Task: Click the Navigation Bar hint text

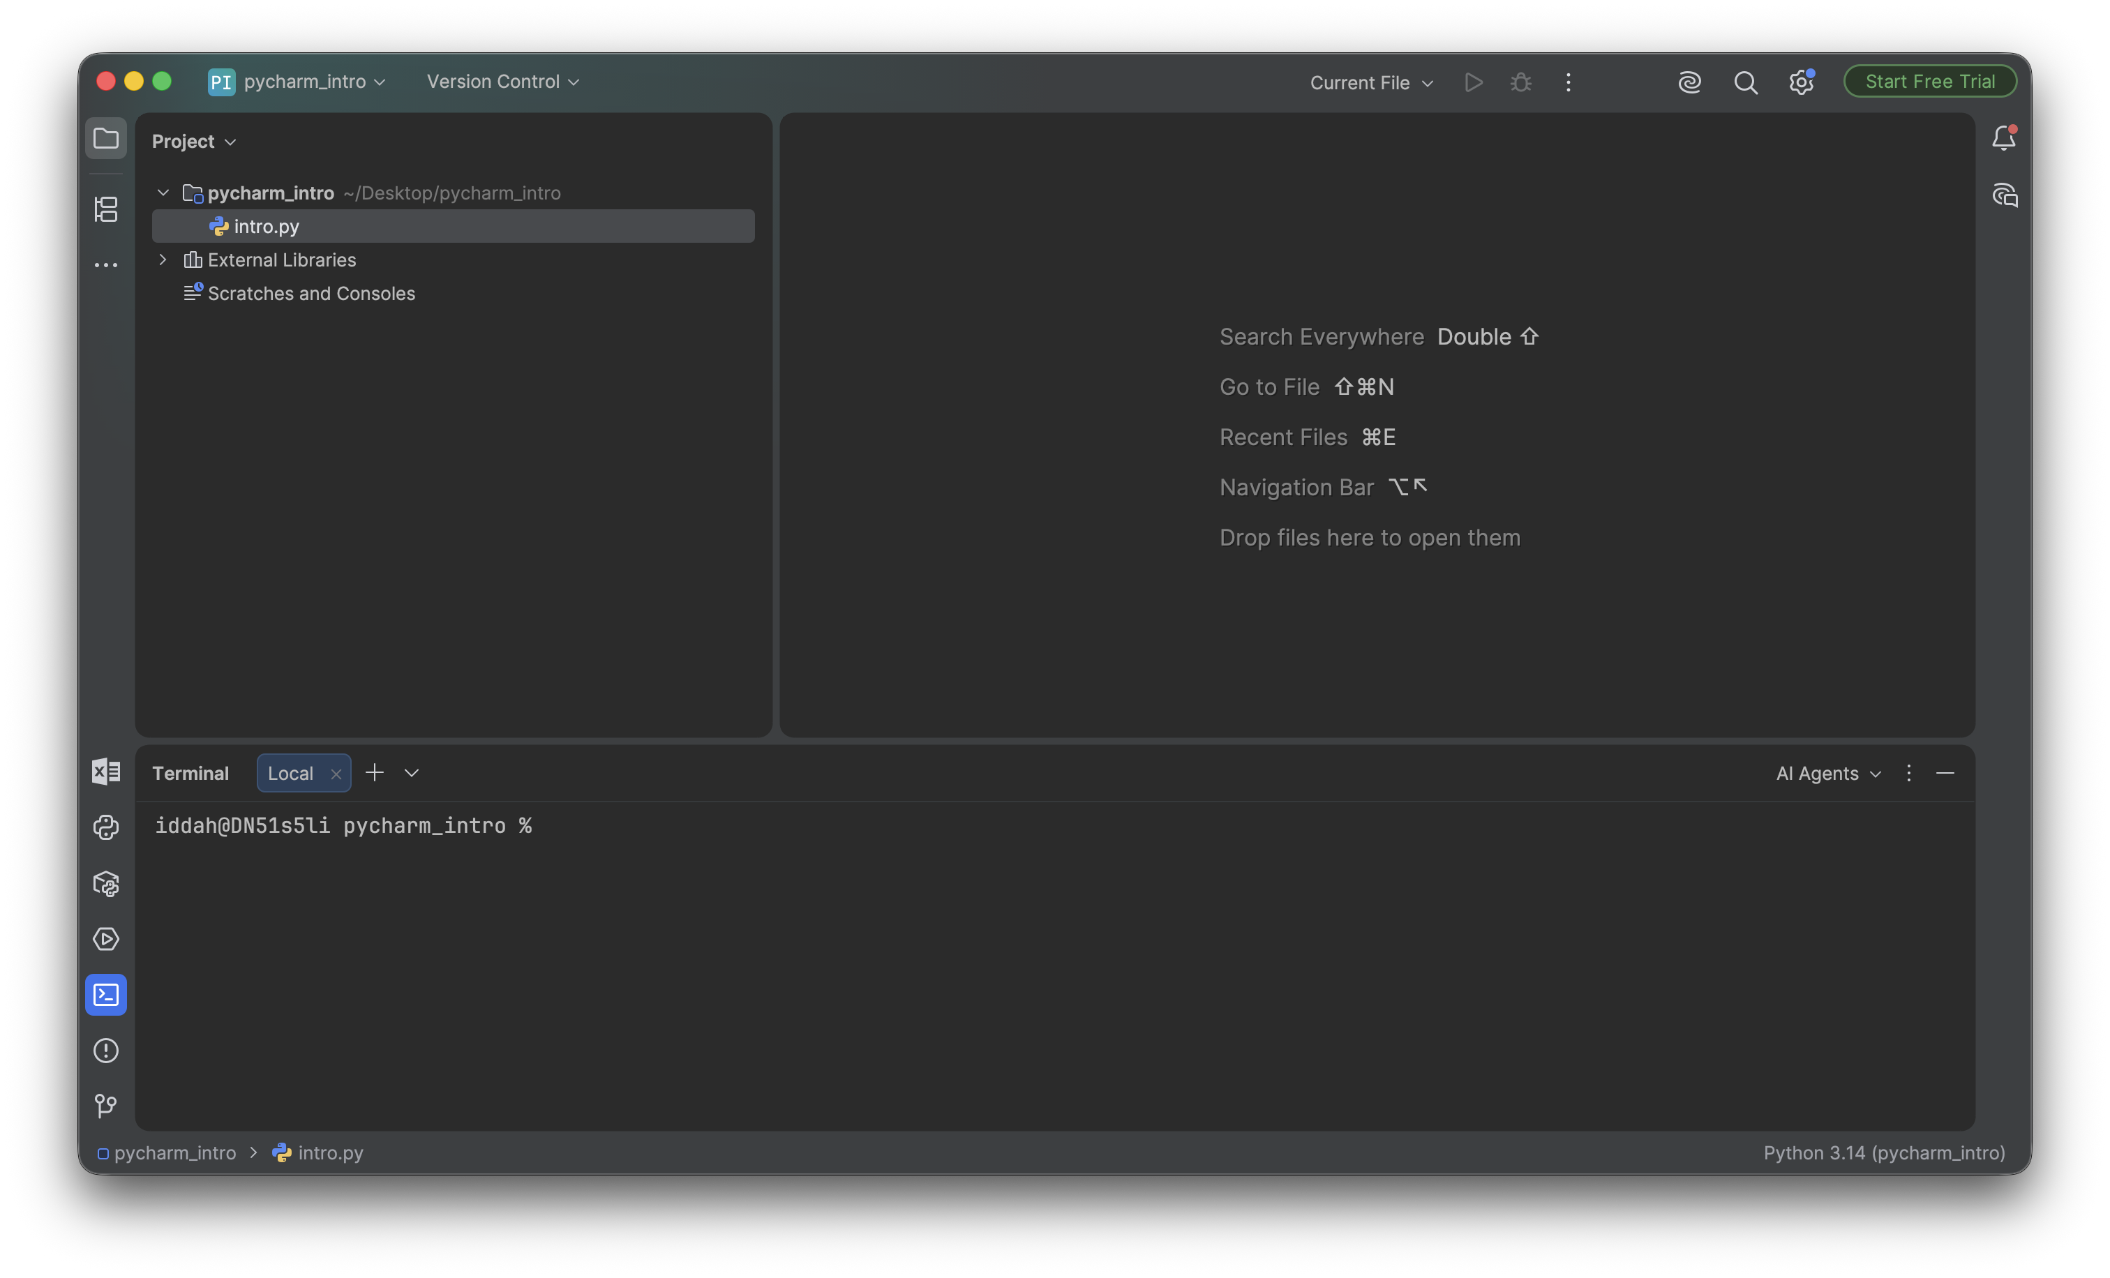Action: click(x=1296, y=488)
